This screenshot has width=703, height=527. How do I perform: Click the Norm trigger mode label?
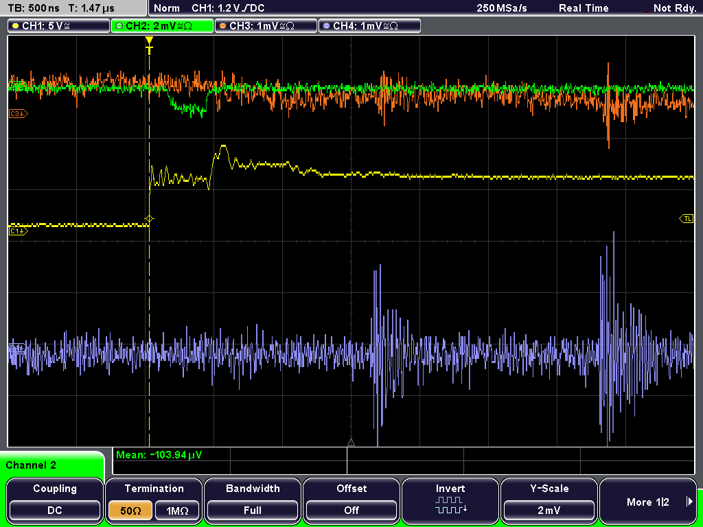coord(166,8)
